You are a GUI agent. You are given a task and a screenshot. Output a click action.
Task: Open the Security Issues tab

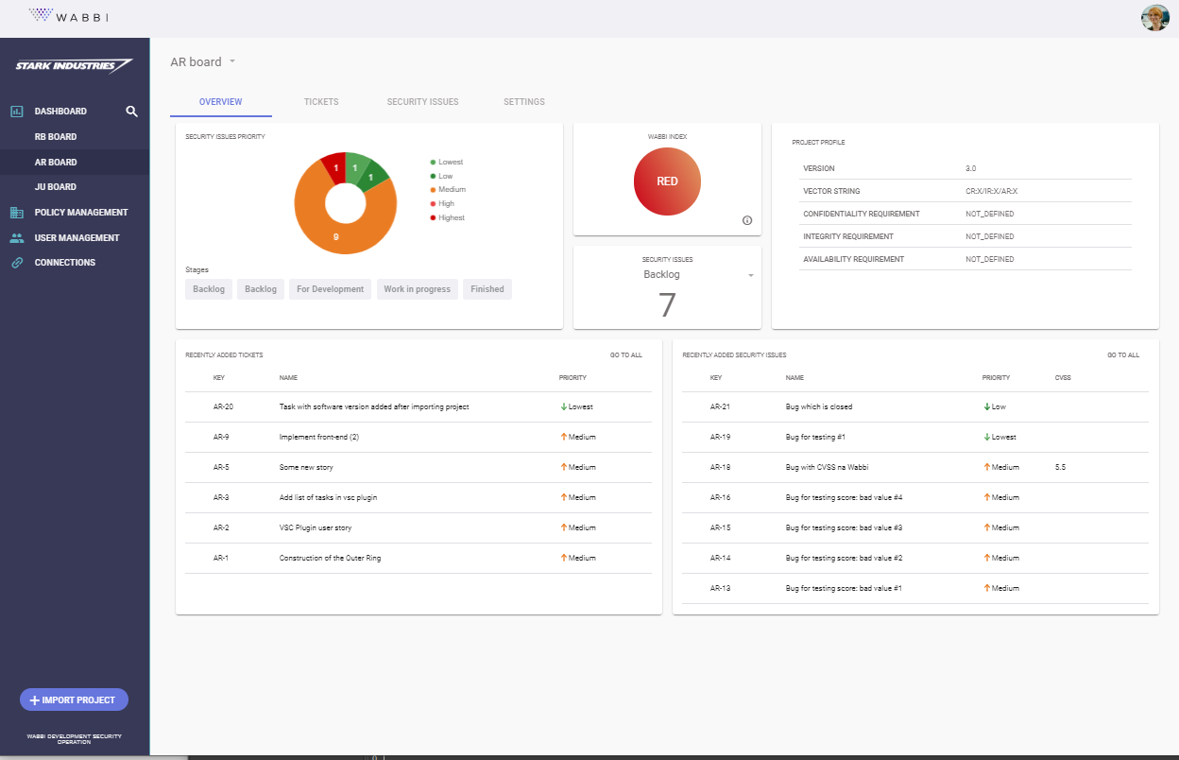tap(422, 101)
